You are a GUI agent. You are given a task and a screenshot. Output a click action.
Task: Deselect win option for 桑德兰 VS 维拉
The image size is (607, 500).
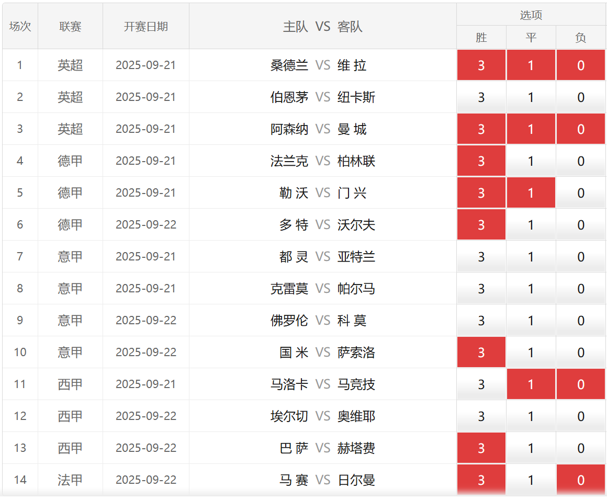pyautogui.click(x=481, y=65)
